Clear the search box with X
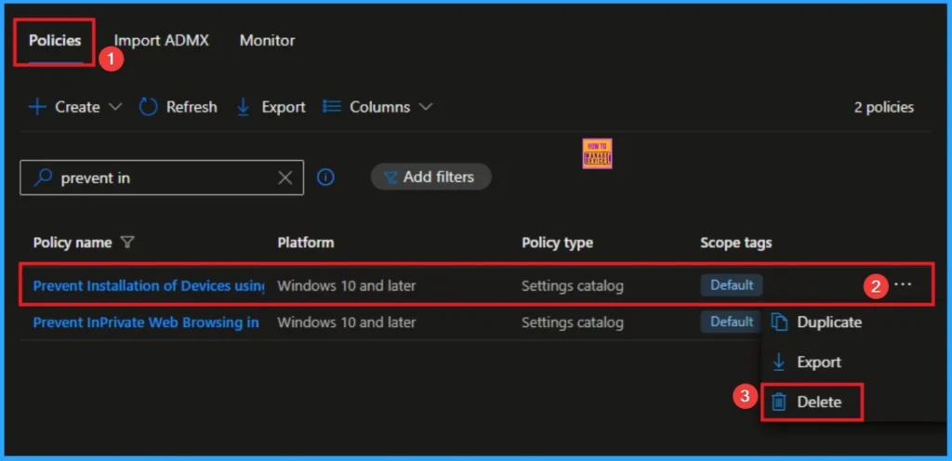This screenshot has width=952, height=461. pyautogui.click(x=284, y=178)
